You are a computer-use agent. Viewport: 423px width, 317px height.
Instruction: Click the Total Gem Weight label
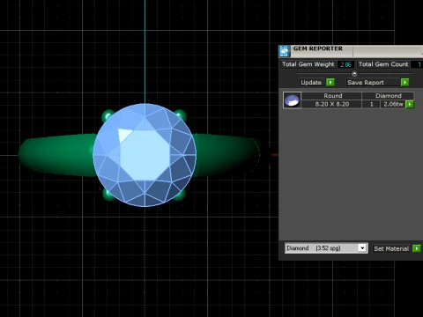(x=308, y=64)
